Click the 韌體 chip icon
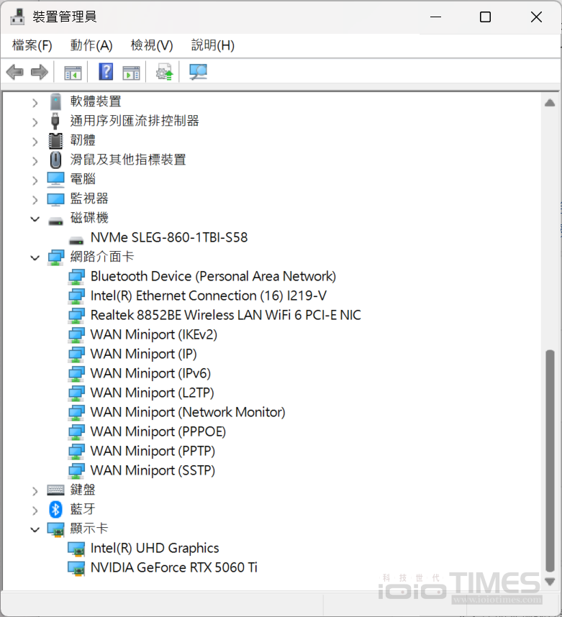The width and height of the screenshot is (562, 617). 55,140
